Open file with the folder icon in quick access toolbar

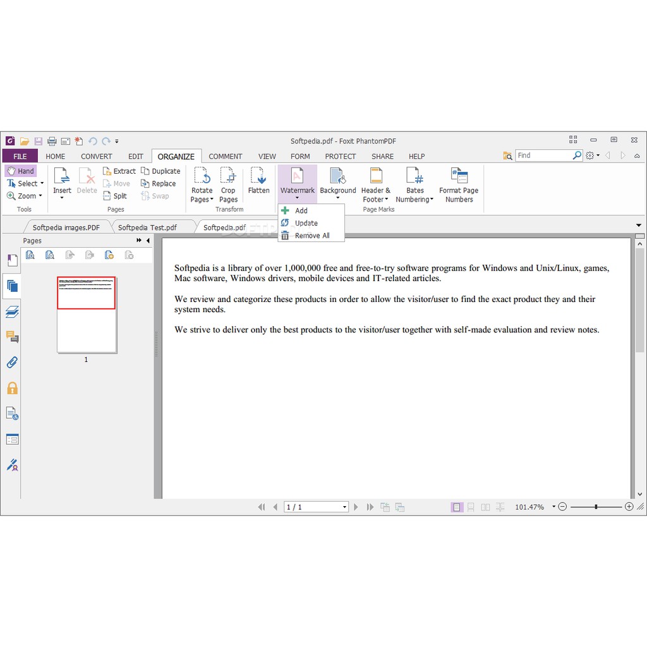[25, 142]
